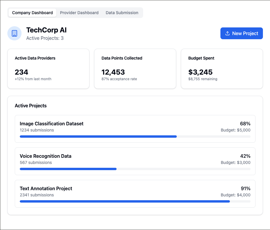Click the Image Classification progress bar
The width and height of the screenshot is (270, 230).
135,137
